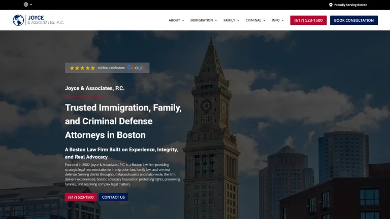The height and width of the screenshot is (219, 390).
Task: Open the About menu
Action: 174,20
